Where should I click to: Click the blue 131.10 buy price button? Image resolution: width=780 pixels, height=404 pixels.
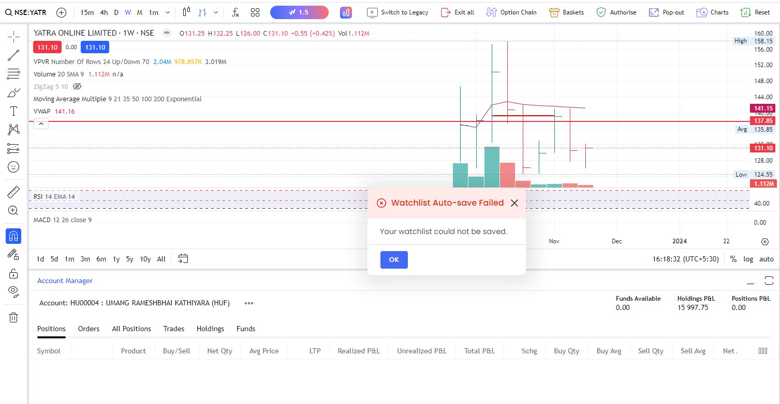95,48
